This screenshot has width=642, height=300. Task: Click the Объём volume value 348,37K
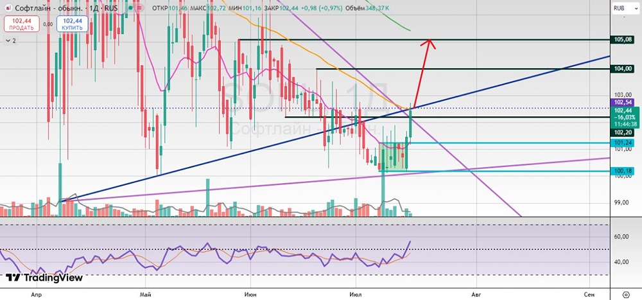click(377, 8)
